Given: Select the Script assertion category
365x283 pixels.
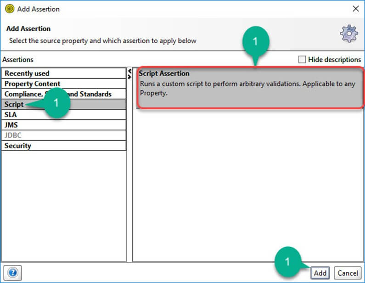Looking at the screenshot, I should (14, 104).
